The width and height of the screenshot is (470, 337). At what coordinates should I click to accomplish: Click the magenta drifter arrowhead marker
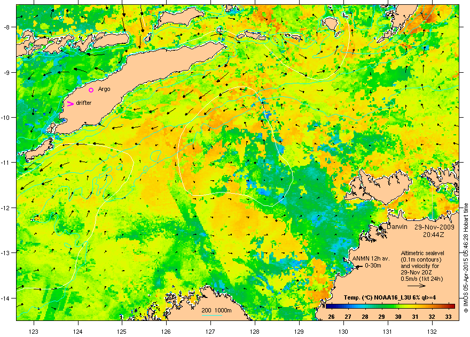[70, 104]
